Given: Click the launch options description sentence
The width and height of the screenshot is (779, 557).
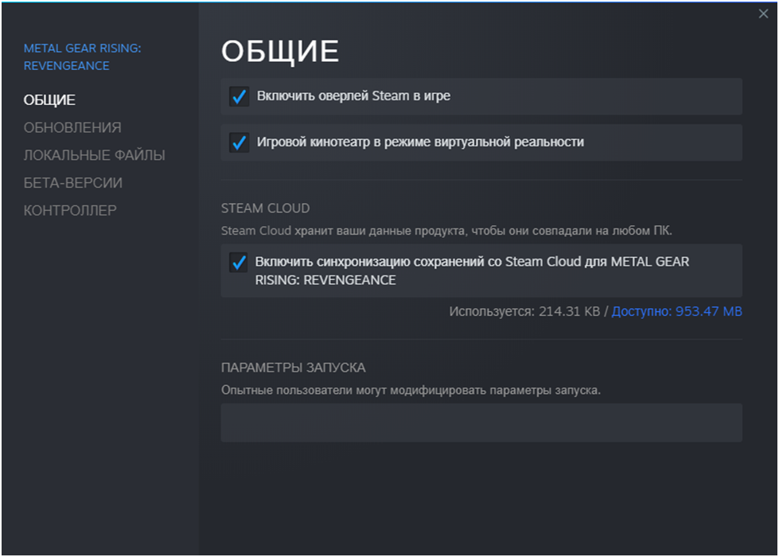Looking at the screenshot, I should pyautogui.click(x=411, y=391).
